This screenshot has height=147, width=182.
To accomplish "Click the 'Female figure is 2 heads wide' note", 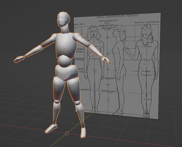I will pos(147,22).
